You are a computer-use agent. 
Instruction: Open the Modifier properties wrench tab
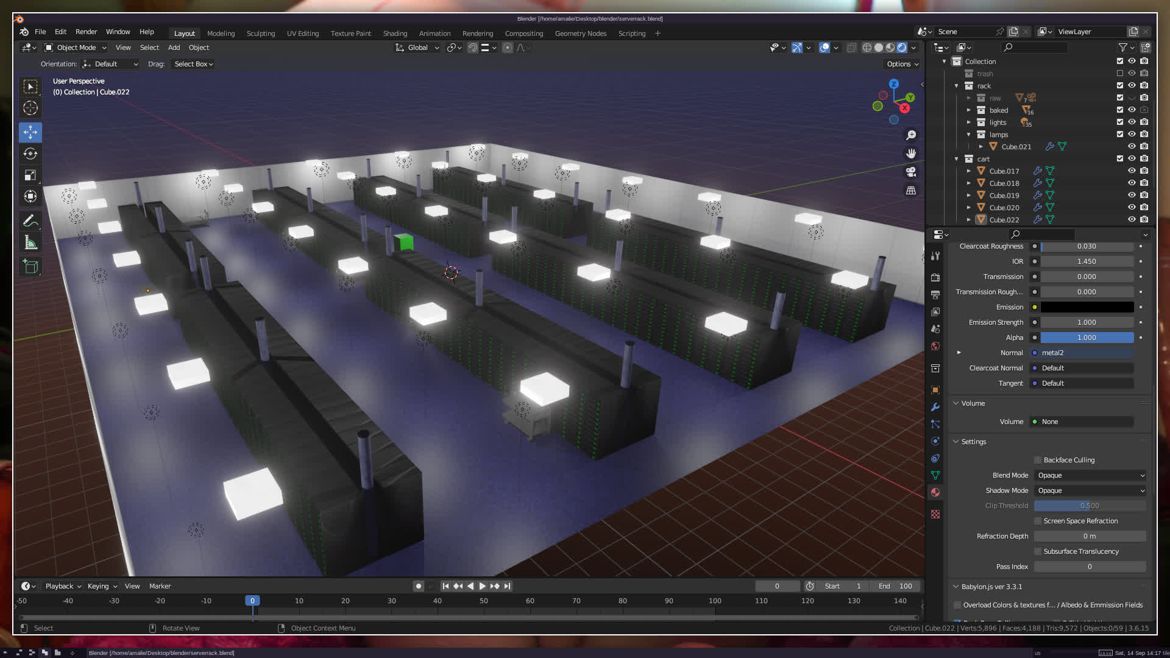[935, 407]
